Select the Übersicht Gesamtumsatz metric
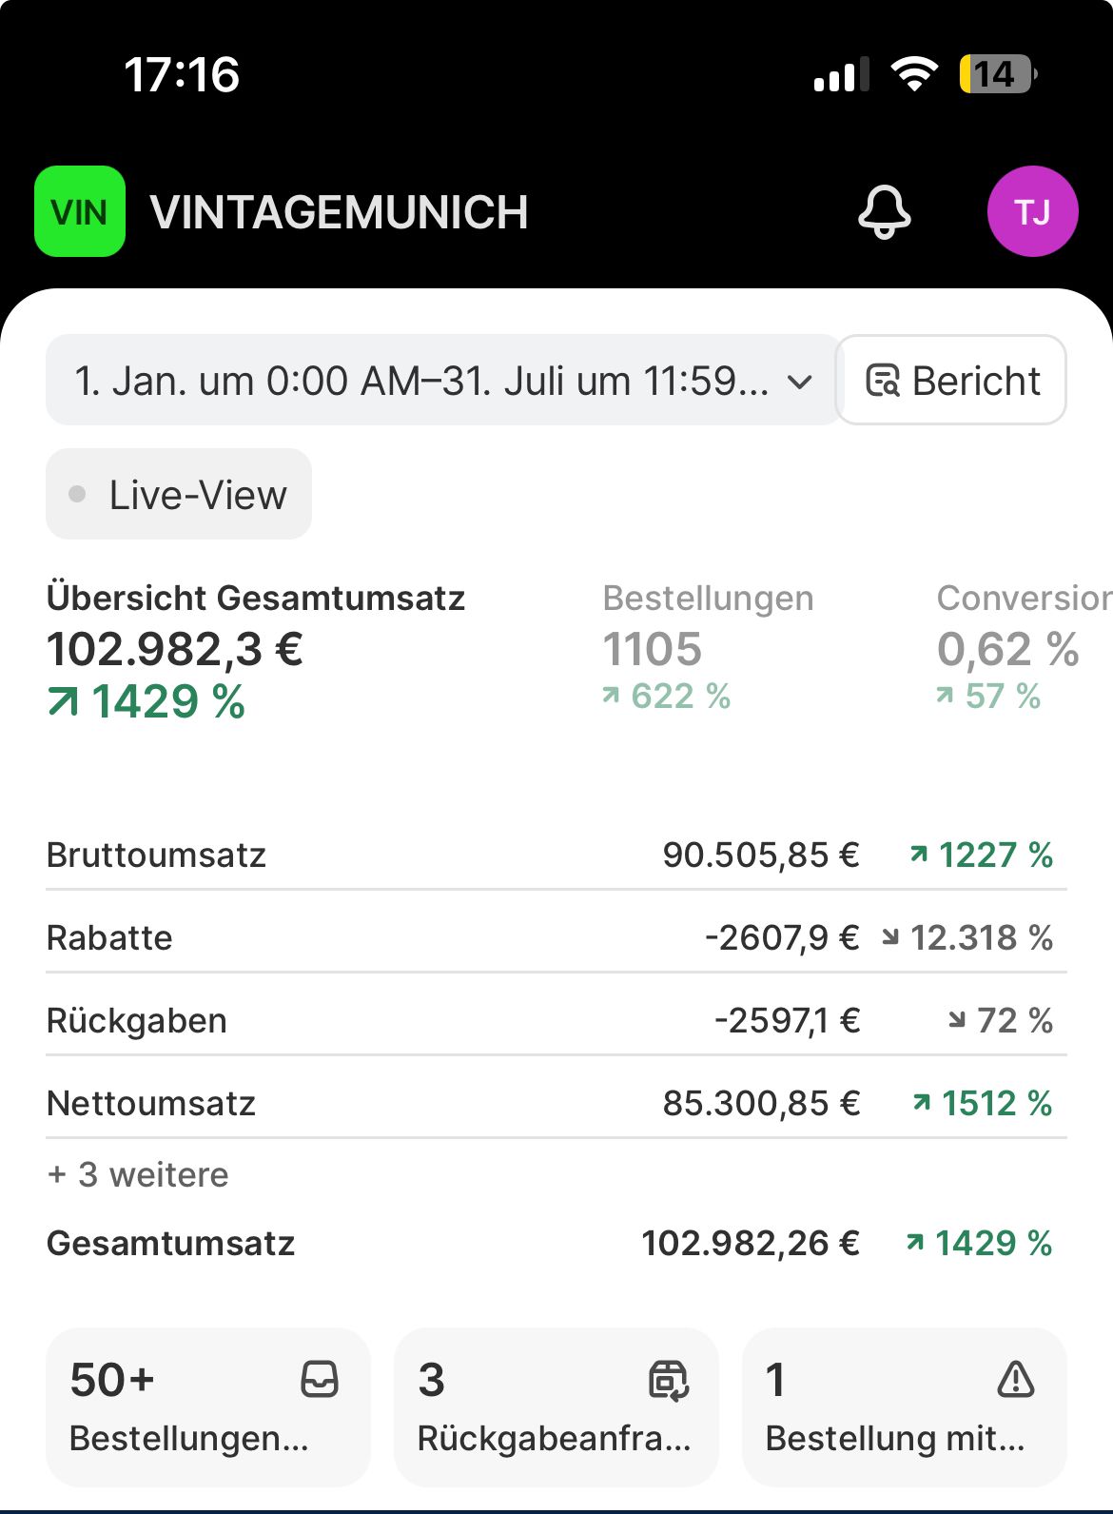 click(x=255, y=647)
